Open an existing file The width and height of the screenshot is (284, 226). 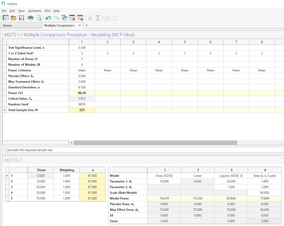[x=13, y=18]
